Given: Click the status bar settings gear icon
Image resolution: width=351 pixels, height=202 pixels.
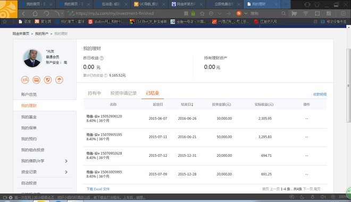Looking at the screenshot, I should tap(11, 198).
